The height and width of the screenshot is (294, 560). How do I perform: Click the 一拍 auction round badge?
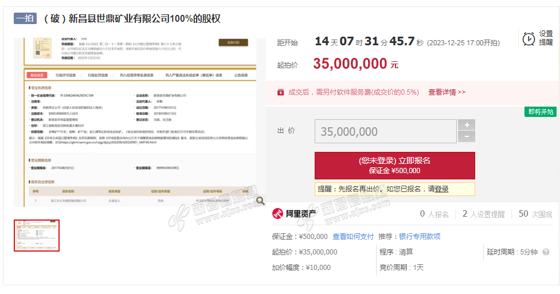tap(26, 18)
